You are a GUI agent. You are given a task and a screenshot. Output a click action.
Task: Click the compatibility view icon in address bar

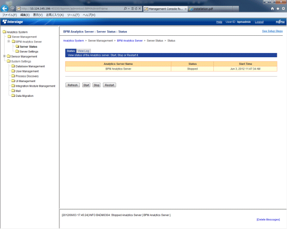click(x=132, y=9)
